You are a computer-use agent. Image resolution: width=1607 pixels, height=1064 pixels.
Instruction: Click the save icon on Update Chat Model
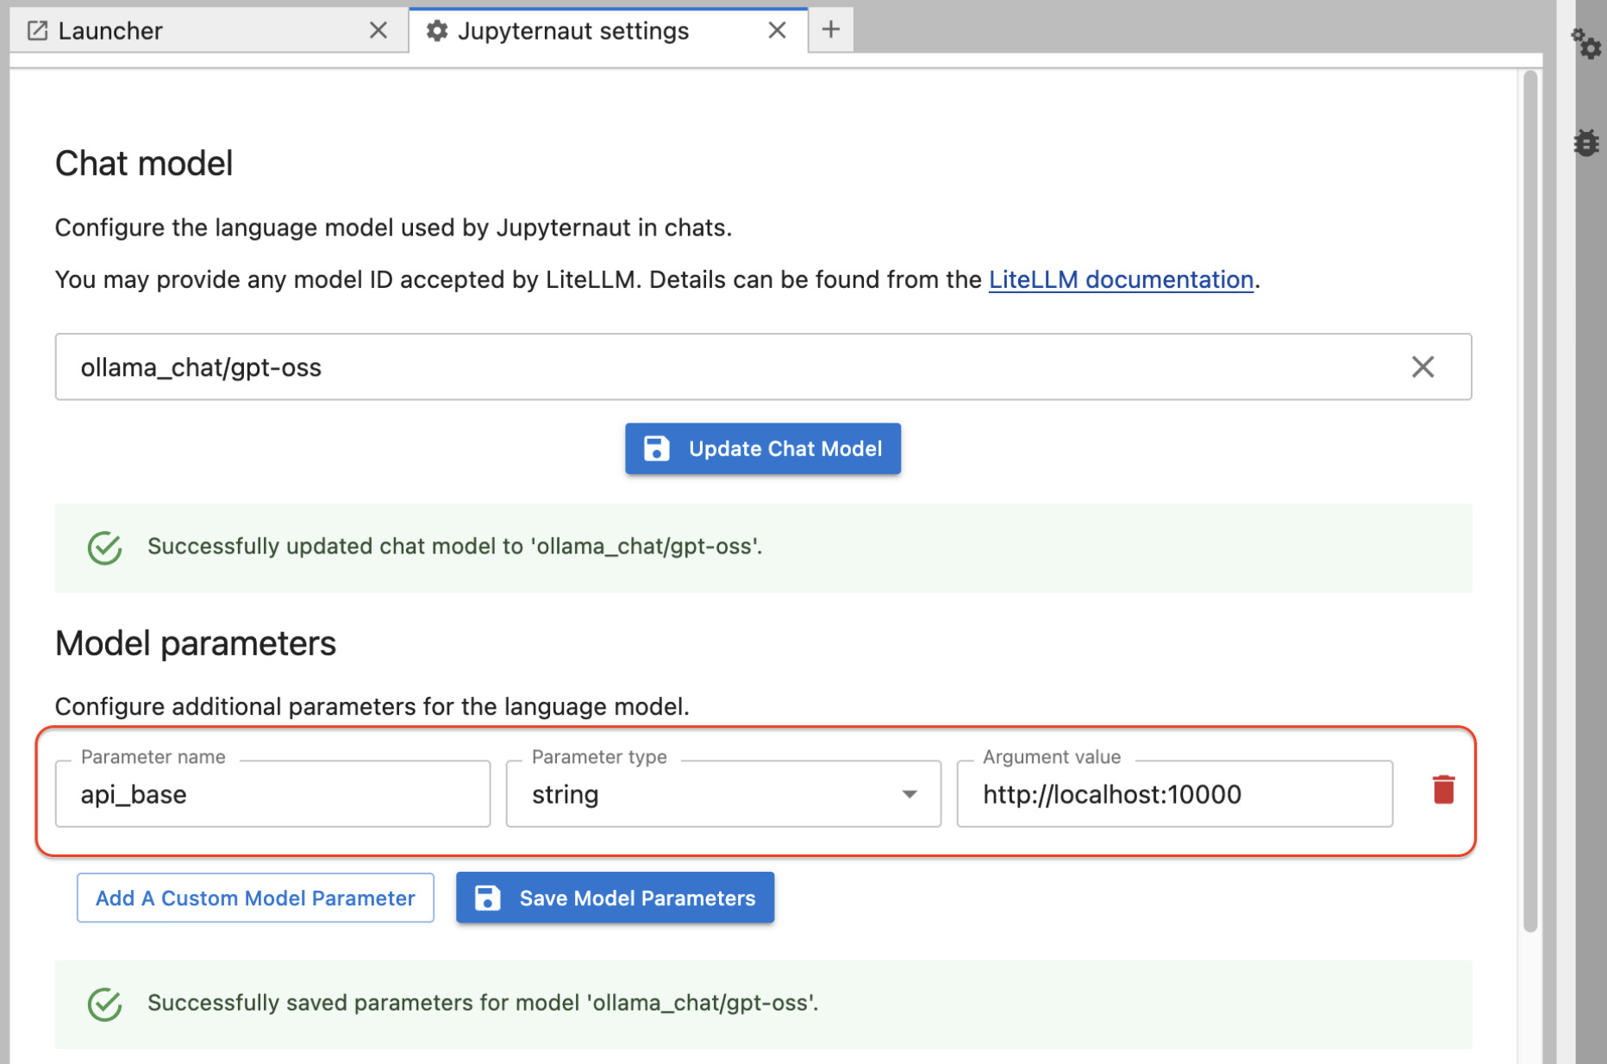656,448
